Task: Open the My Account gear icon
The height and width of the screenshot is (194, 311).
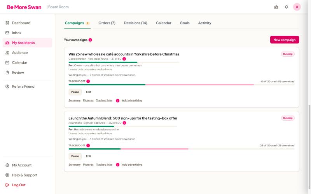Action: [7, 165]
